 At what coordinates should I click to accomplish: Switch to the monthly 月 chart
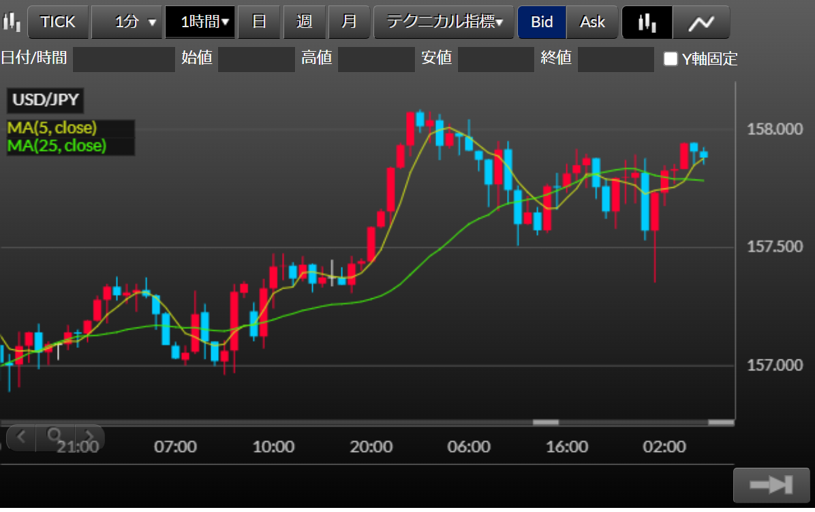point(350,22)
